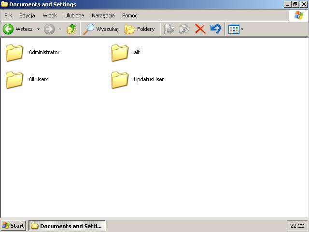
Task: Click the Copy To folder toolbar icon
Action: coord(184,29)
